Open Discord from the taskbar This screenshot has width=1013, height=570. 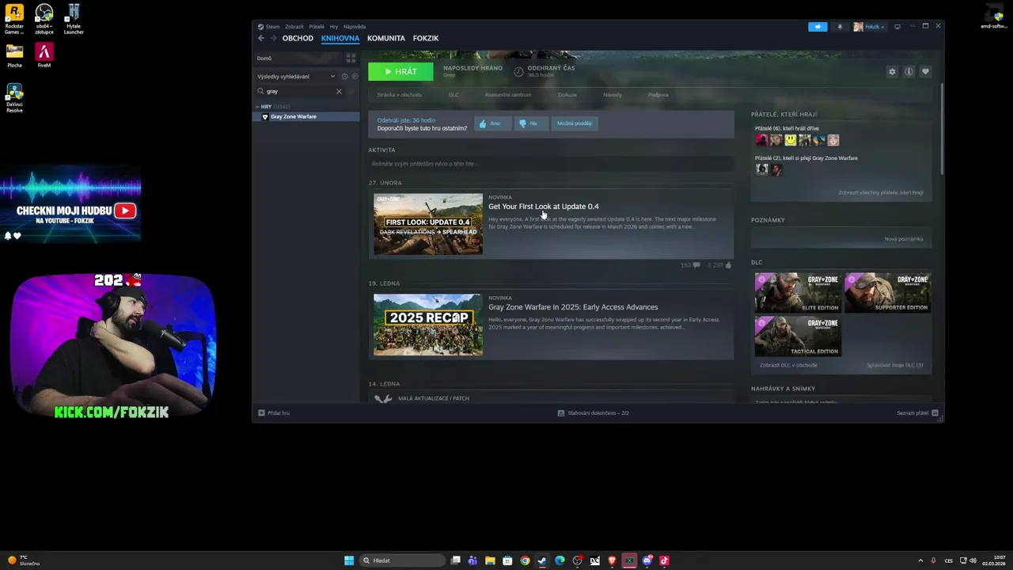point(647,560)
